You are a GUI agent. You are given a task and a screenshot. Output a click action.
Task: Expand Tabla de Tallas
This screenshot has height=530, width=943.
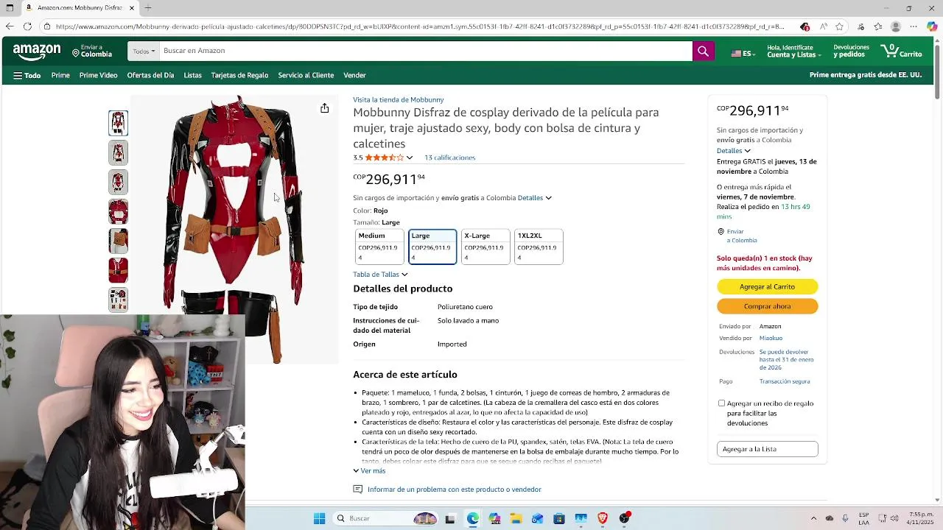tap(380, 275)
